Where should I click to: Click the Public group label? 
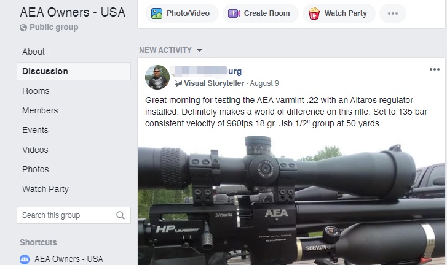[x=54, y=28]
